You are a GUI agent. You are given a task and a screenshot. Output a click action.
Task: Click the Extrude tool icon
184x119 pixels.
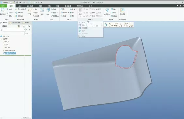(x=48, y=11)
